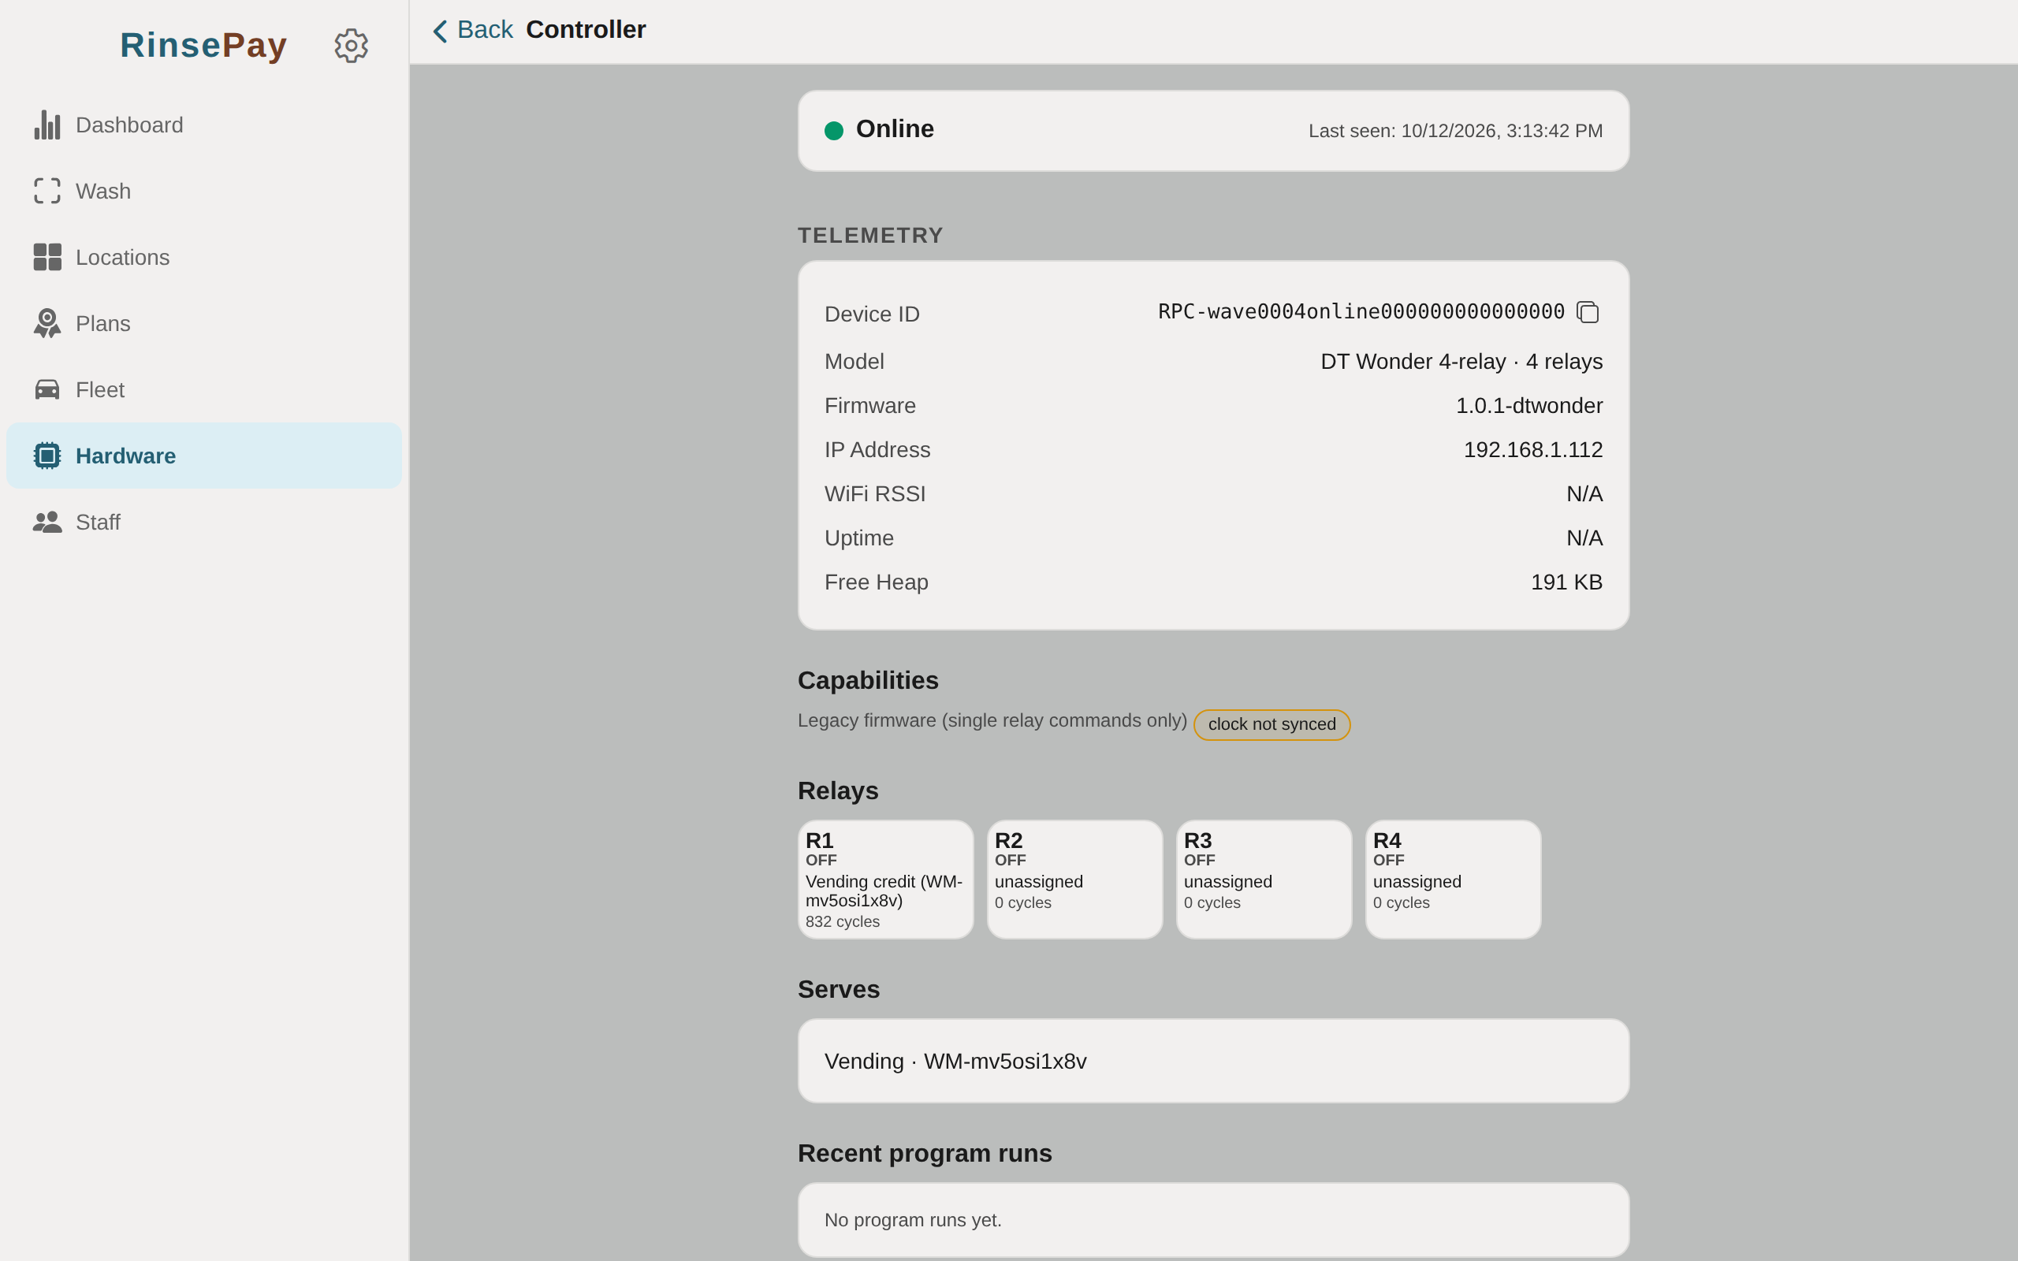Click the Free Heap value 191 KB
The image size is (2018, 1261).
[1566, 582]
